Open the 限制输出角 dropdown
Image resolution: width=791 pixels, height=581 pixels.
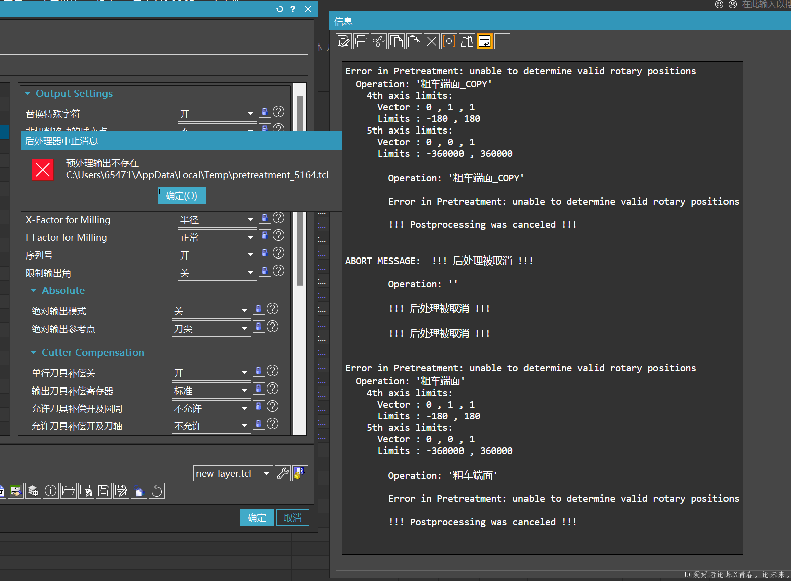217,273
